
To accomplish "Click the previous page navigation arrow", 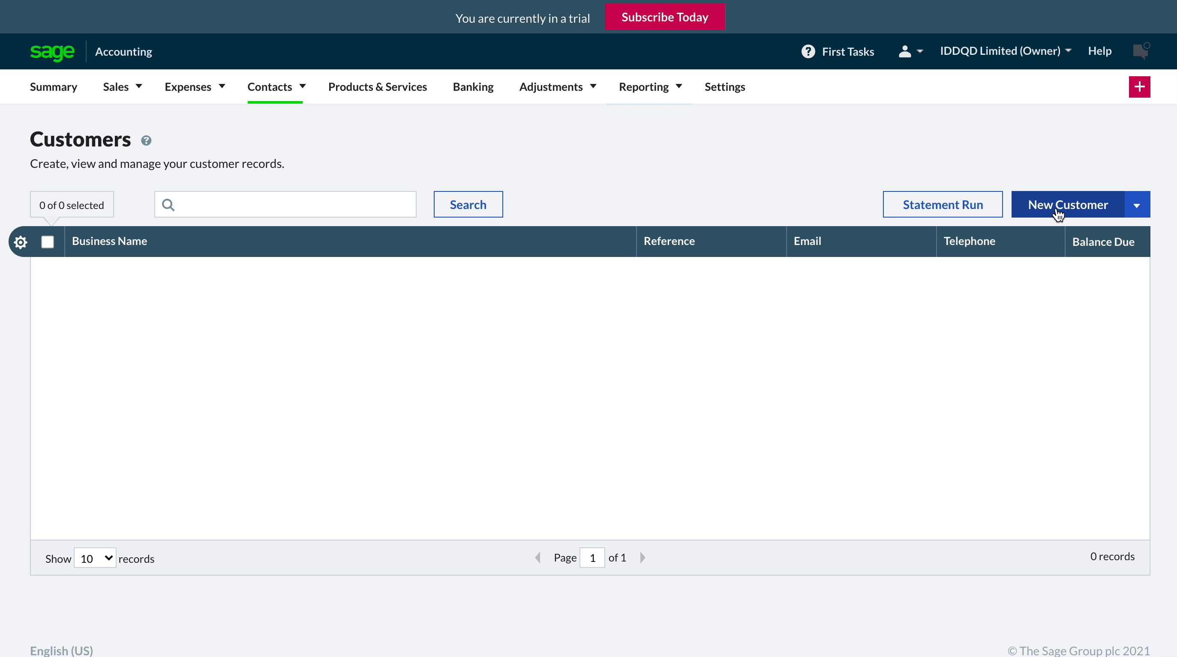I will (x=537, y=558).
